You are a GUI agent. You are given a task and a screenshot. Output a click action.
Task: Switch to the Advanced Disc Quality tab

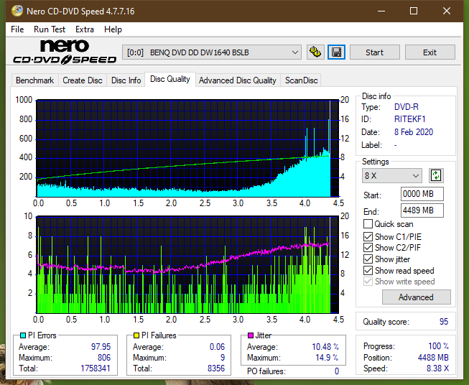pos(238,80)
